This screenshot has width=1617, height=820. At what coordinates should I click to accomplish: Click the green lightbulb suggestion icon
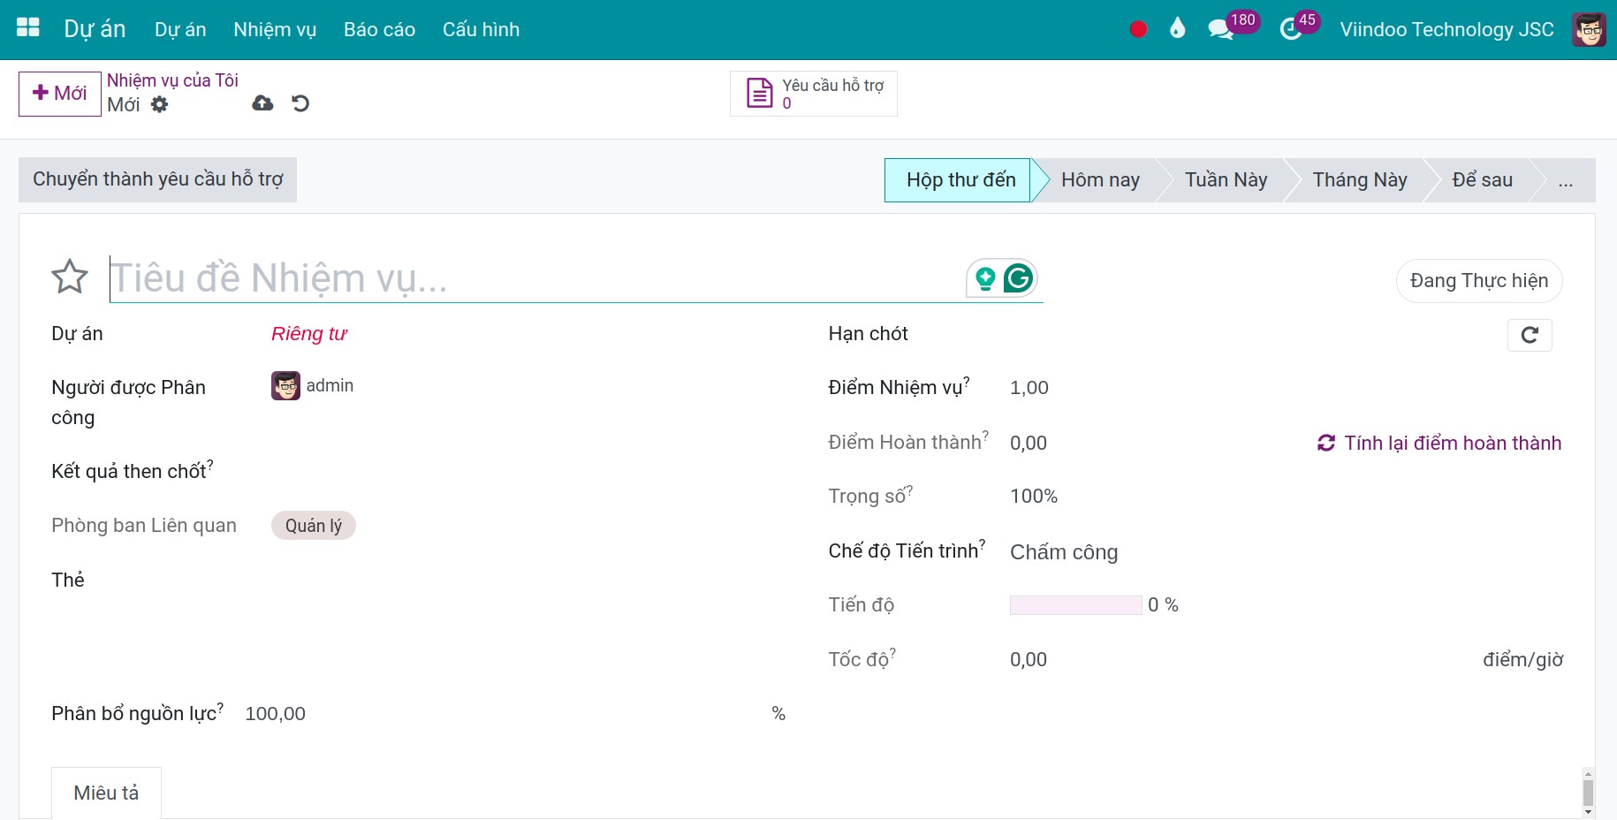pyautogui.click(x=985, y=279)
